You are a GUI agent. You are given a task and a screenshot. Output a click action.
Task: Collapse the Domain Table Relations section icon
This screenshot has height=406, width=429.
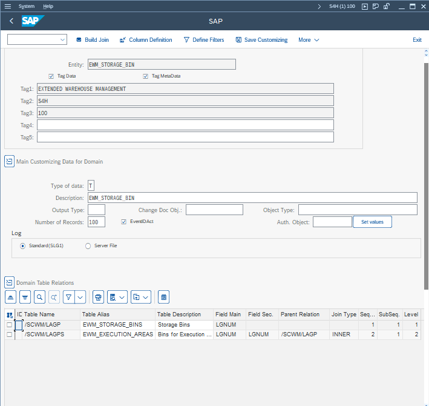click(10, 282)
